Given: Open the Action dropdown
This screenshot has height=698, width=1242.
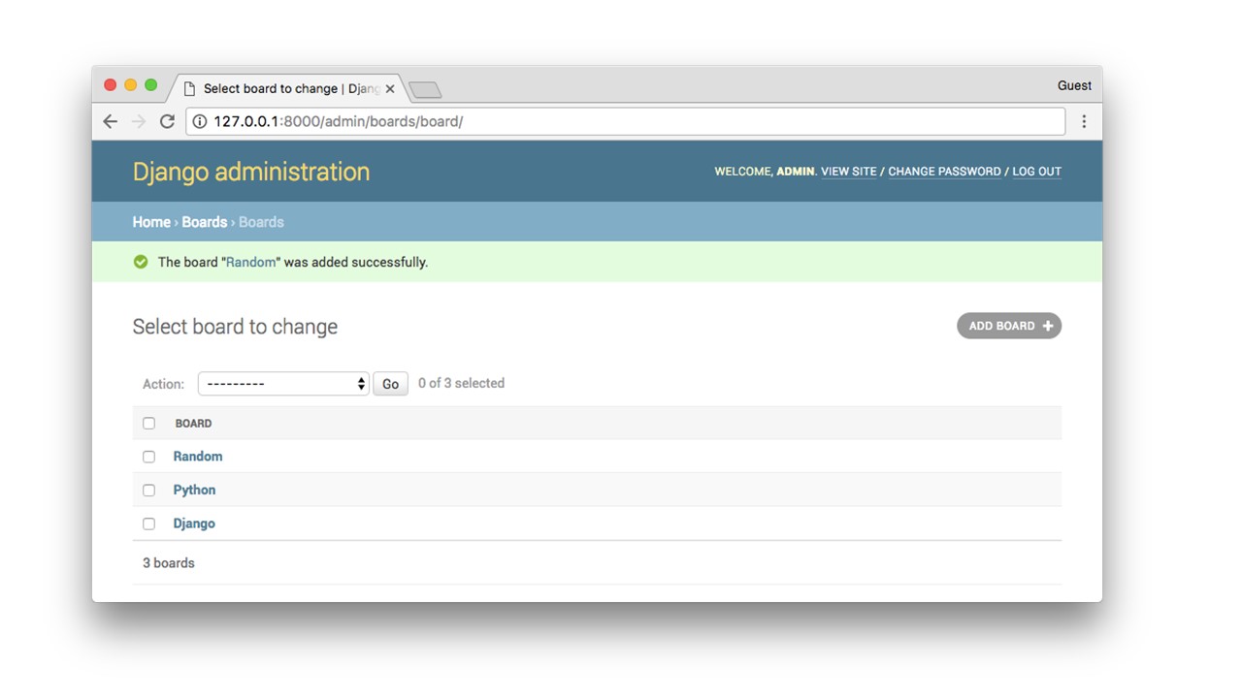Looking at the screenshot, I should tap(283, 384).
